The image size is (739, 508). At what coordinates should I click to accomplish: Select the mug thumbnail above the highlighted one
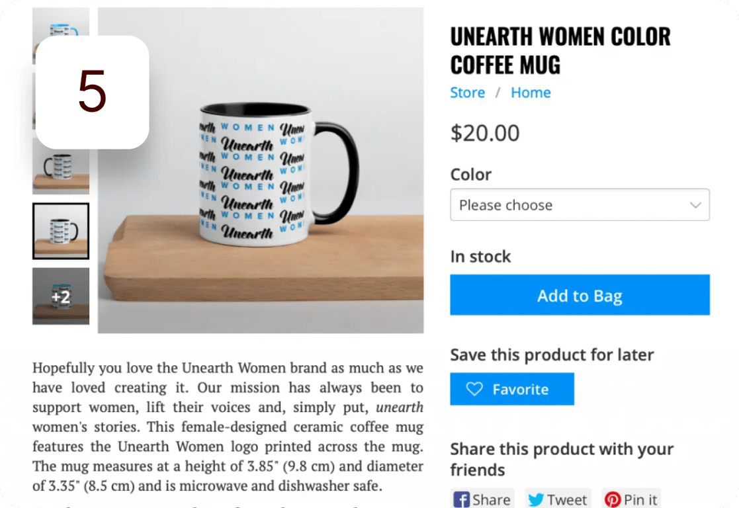point(61,167)
